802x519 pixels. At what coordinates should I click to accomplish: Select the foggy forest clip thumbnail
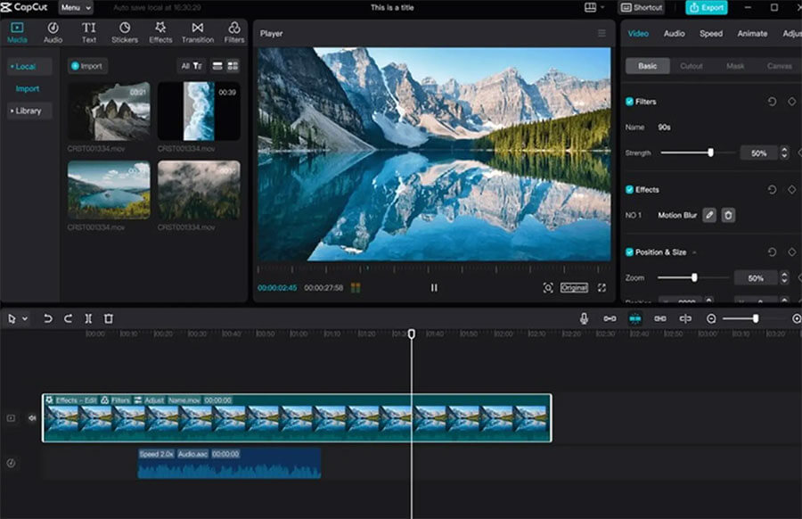tap(199, 190)
